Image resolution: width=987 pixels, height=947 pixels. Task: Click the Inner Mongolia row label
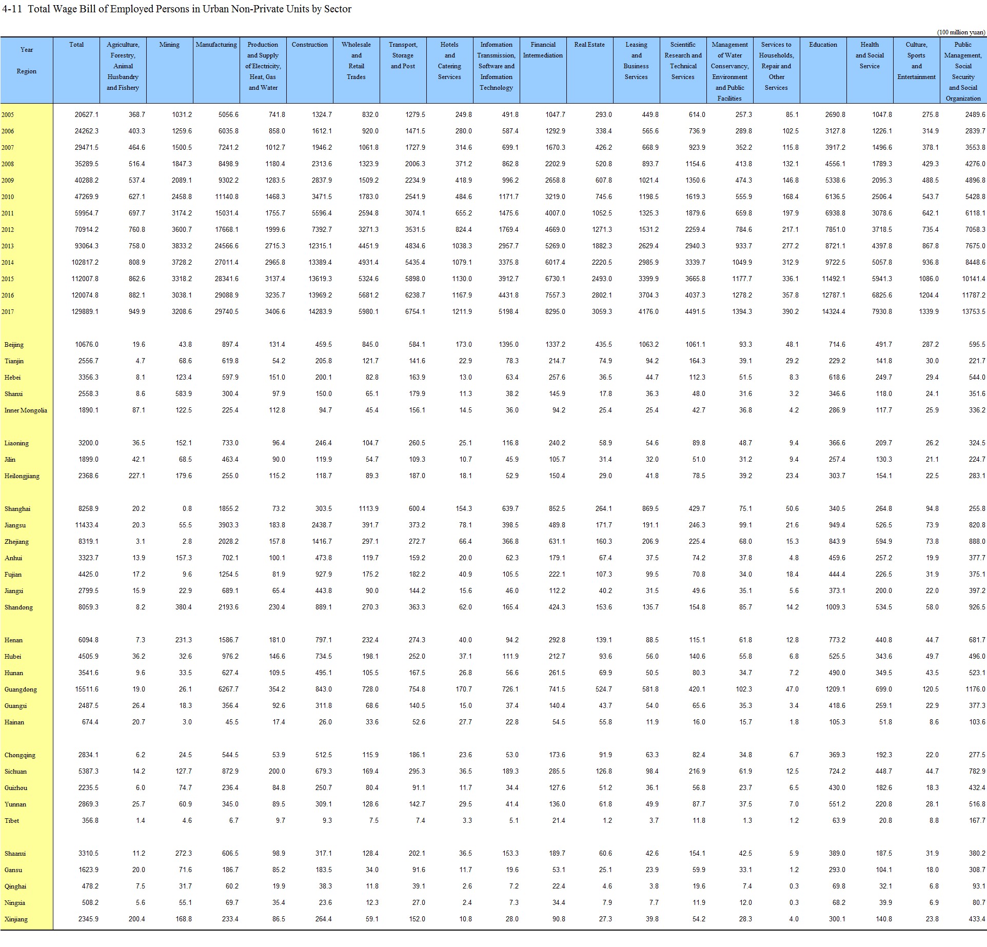point(26,410)
